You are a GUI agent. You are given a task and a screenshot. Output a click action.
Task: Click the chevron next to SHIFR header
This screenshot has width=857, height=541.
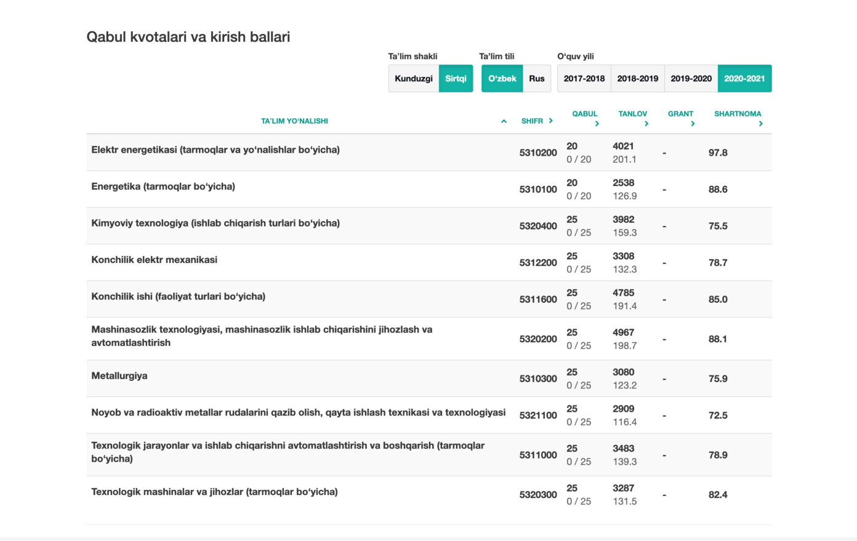click(x=550, y=121)
